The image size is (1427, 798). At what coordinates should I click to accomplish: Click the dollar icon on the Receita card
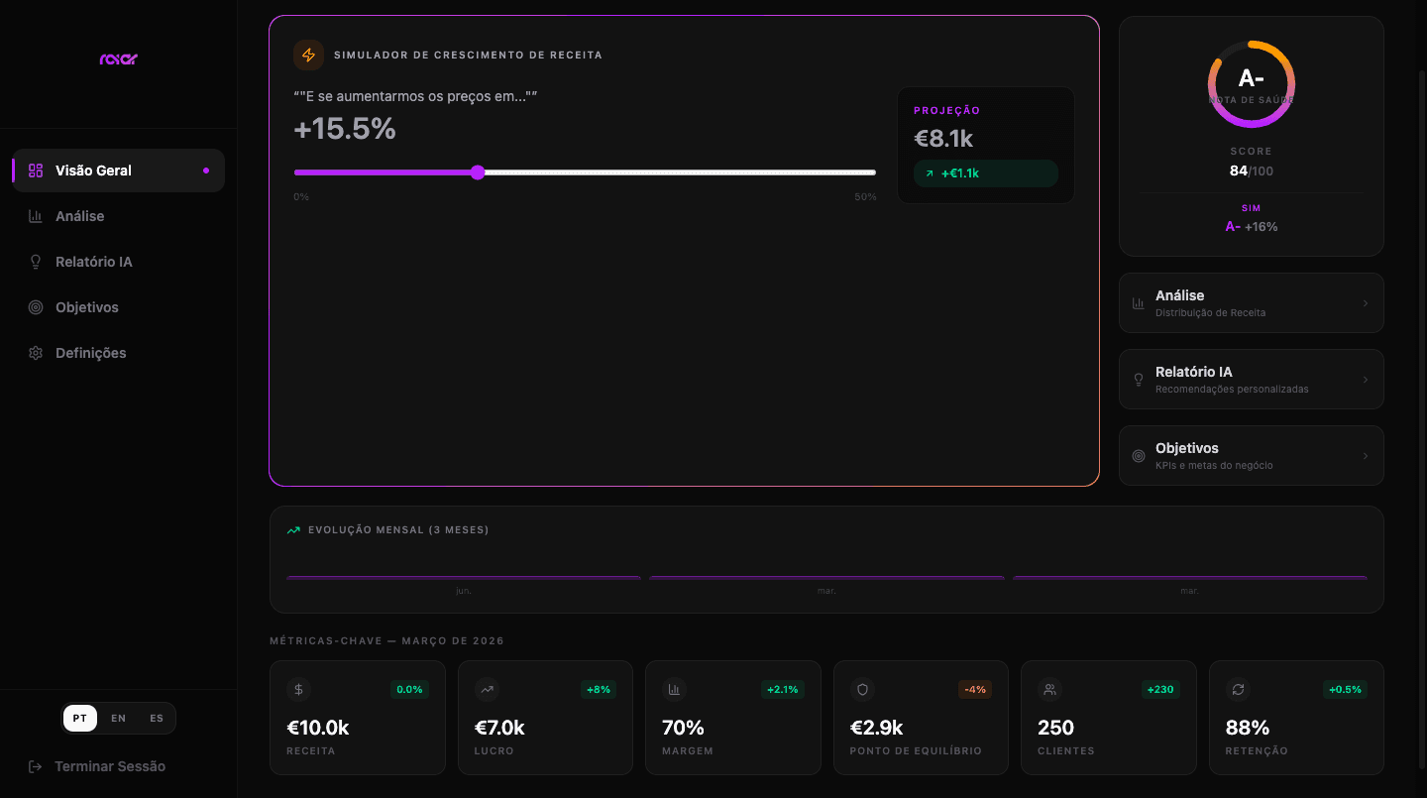[298, 689]
